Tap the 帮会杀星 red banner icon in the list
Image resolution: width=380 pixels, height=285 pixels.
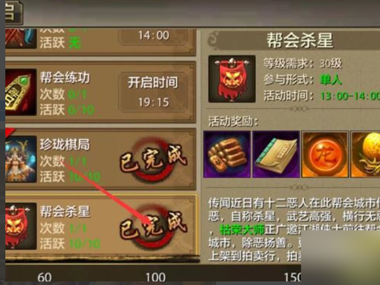click(21, 226)
